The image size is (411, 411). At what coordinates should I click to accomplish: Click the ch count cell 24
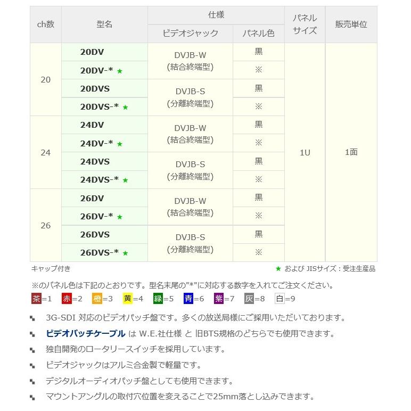(46, 152)
